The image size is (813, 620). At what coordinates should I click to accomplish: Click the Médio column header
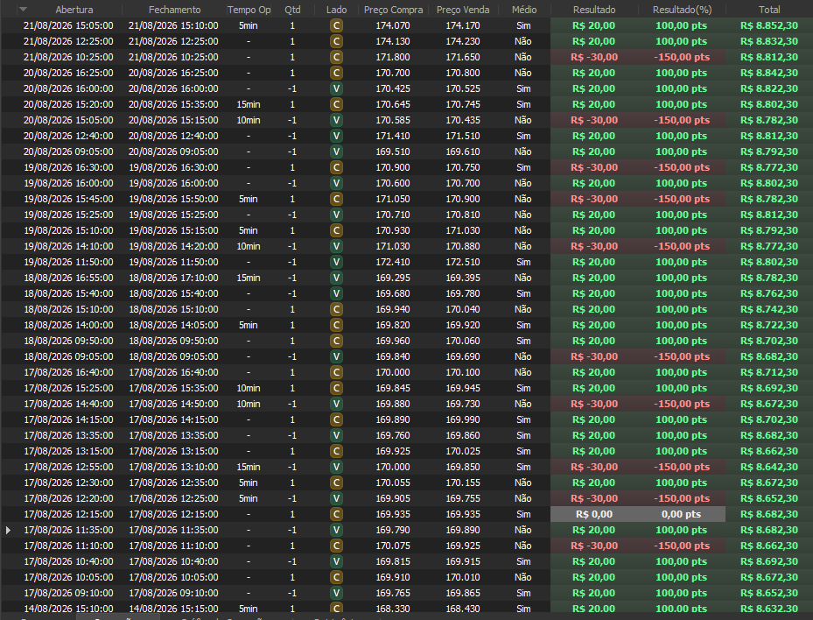[524, 10]
